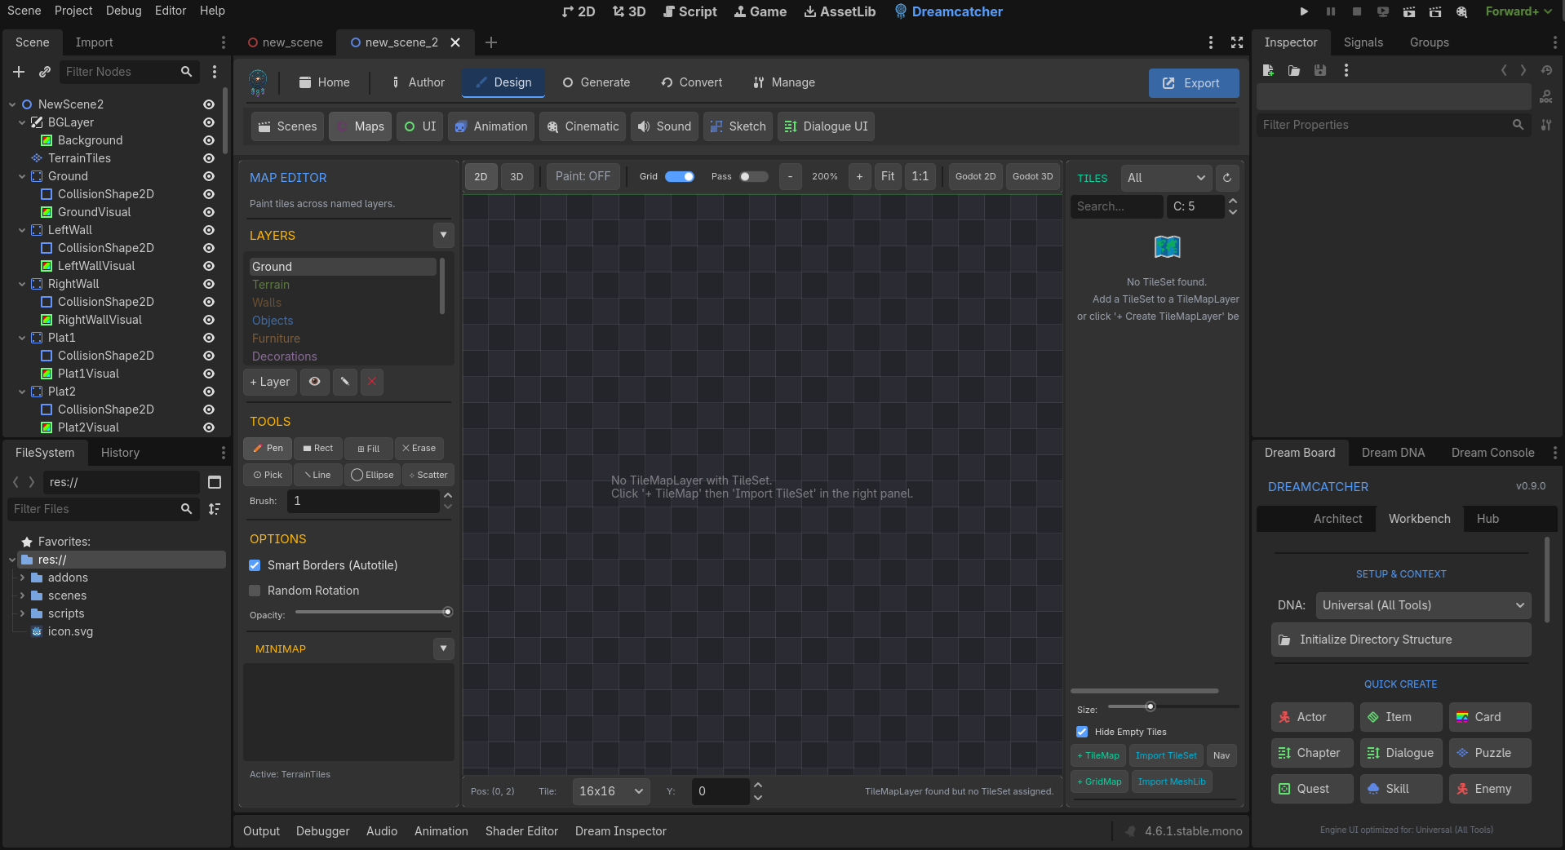Image resolution: width=1565 pixels, height=850 pixels.
Task: Run a specific scene folder-clapper icon
Action: [1435, 11]
